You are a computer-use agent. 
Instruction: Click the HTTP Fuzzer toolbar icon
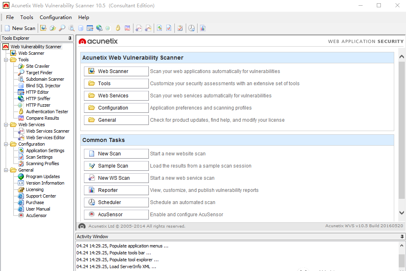pos(108,28)
